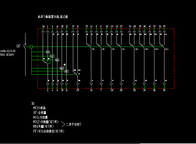Select top terminal number 41
The height and width of the screenshot is (144, 196).
click(150, 26)
